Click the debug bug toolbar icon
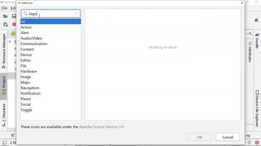 [5, 24]
